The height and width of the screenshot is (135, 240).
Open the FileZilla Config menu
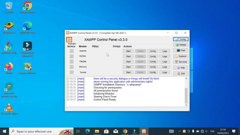point(153,61)
